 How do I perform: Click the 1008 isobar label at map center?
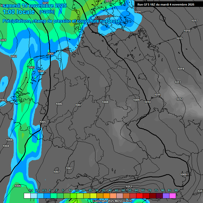(105, 102)
